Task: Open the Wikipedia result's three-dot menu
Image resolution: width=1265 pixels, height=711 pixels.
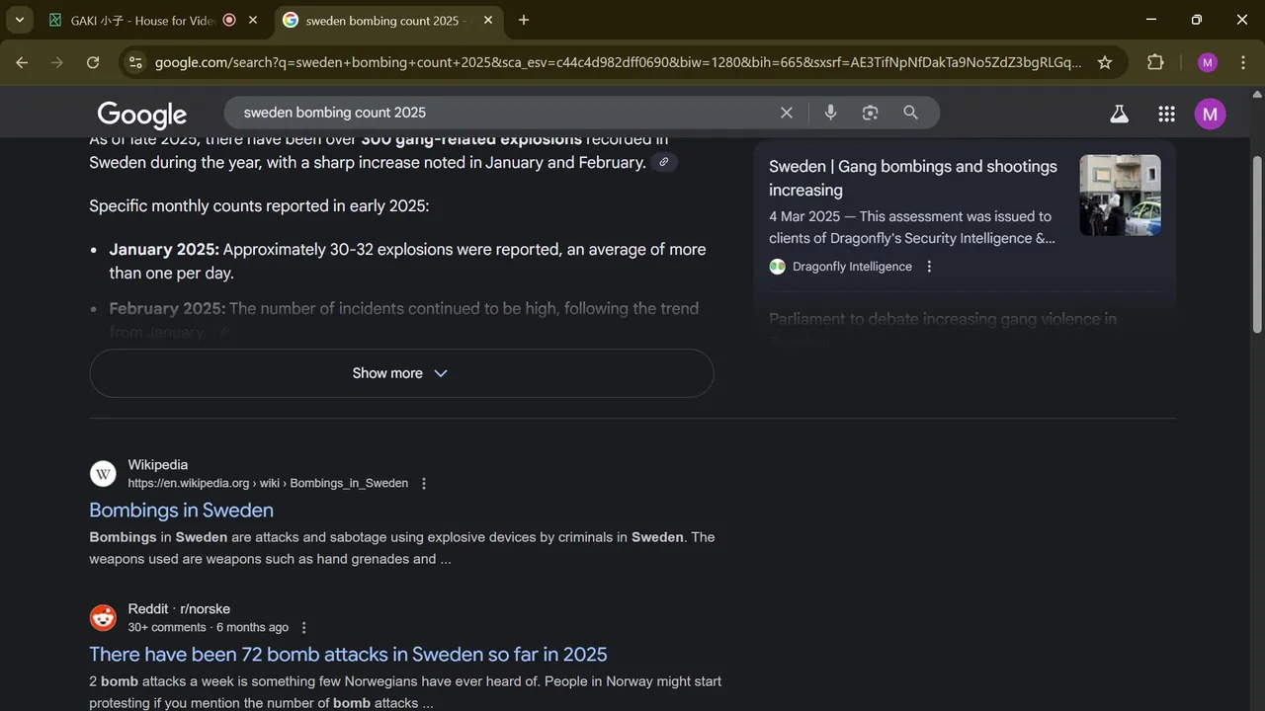Action: tap(424, 484)
